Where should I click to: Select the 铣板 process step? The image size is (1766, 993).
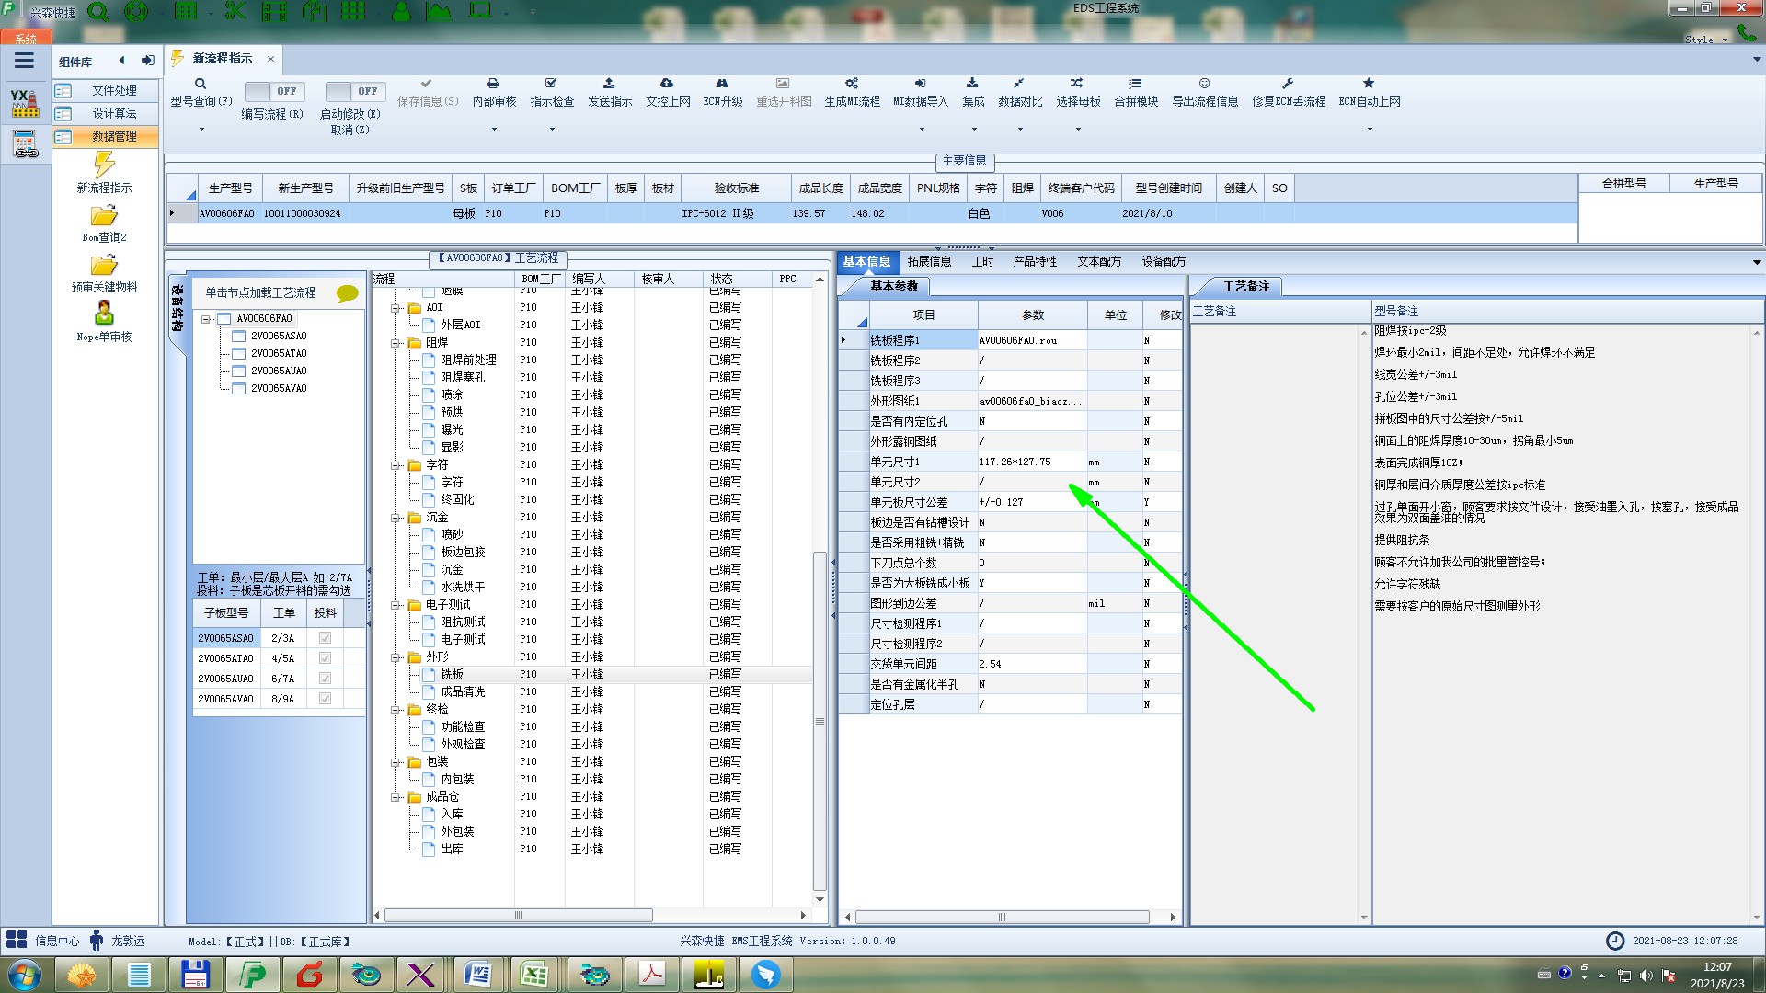coord(452,675)
